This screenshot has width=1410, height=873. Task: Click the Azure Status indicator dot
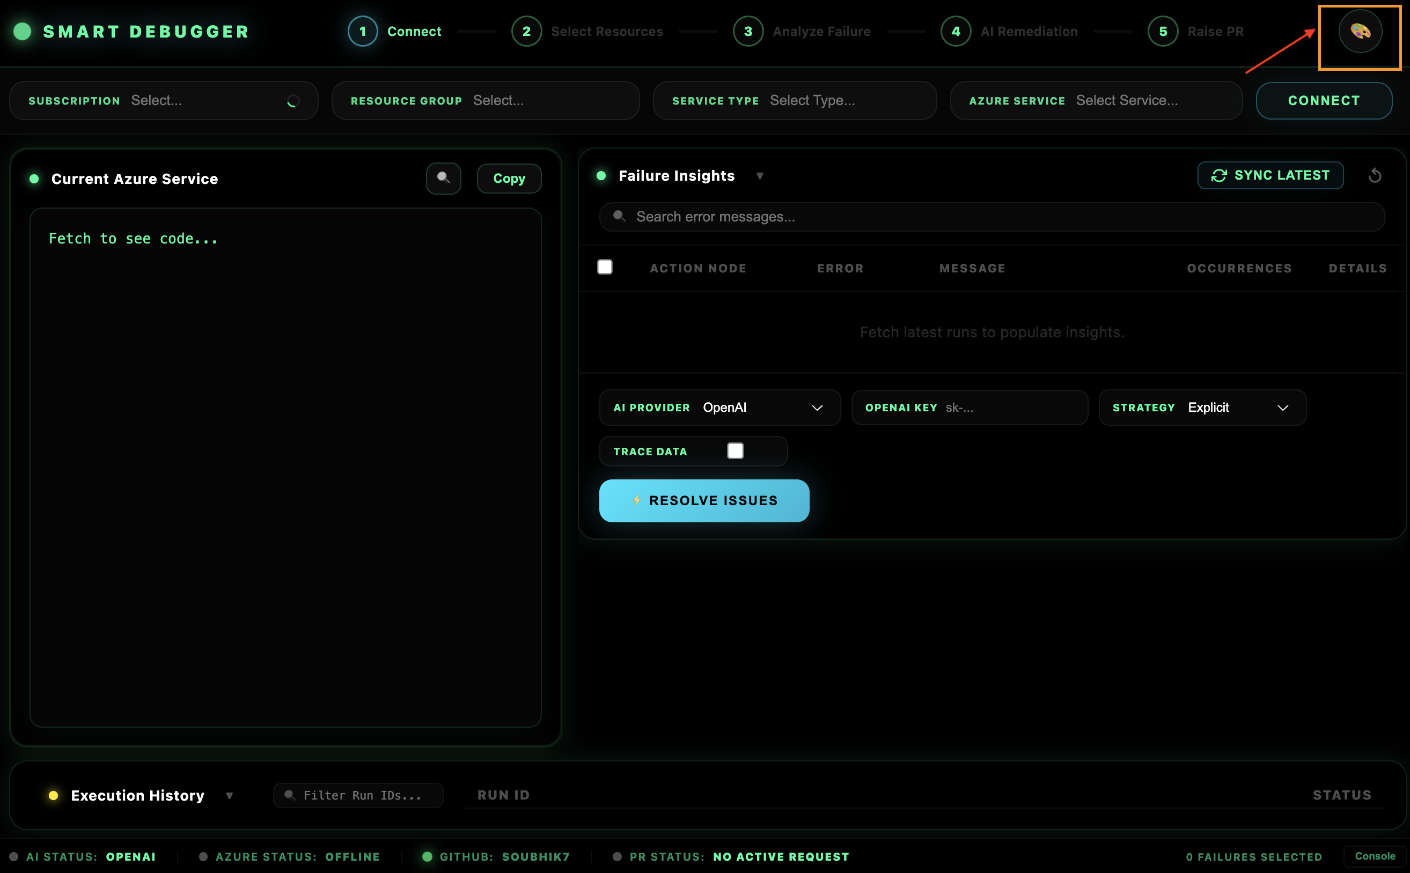(203, 856)
